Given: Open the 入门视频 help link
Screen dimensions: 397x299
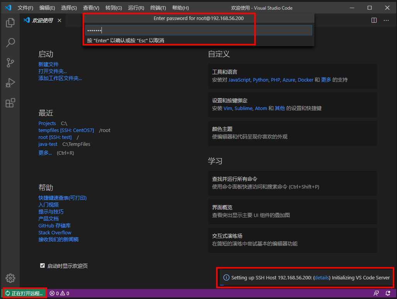Looking at the screenshot, I should [48, 205].
